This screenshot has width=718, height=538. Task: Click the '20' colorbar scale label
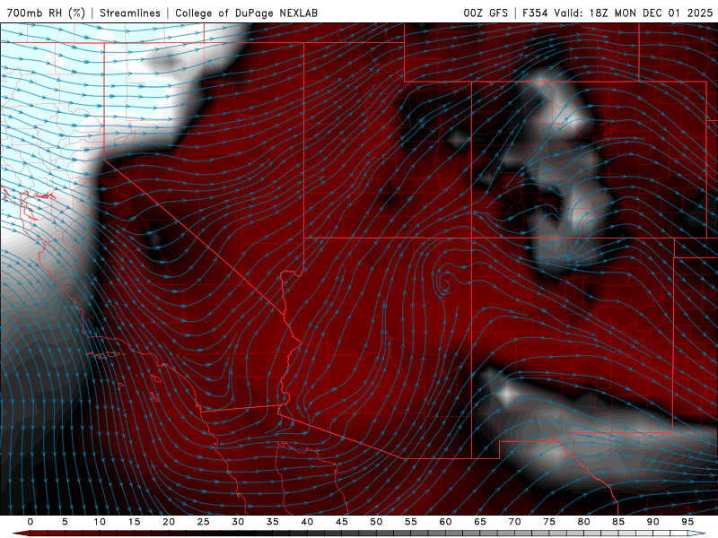(169, 522)
